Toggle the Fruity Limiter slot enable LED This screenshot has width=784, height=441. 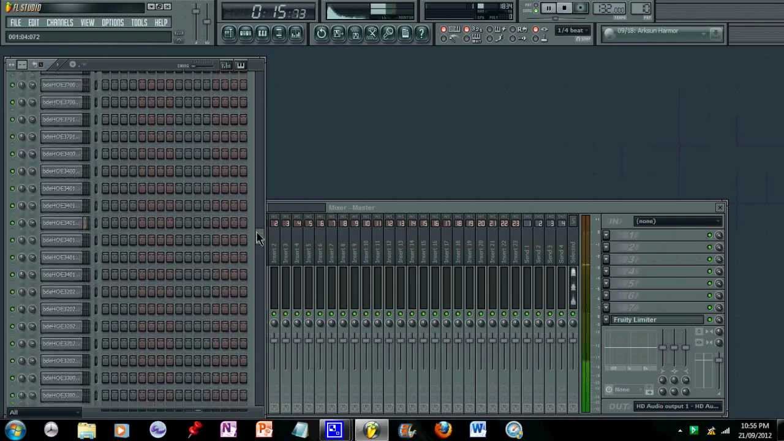(709, 320)
